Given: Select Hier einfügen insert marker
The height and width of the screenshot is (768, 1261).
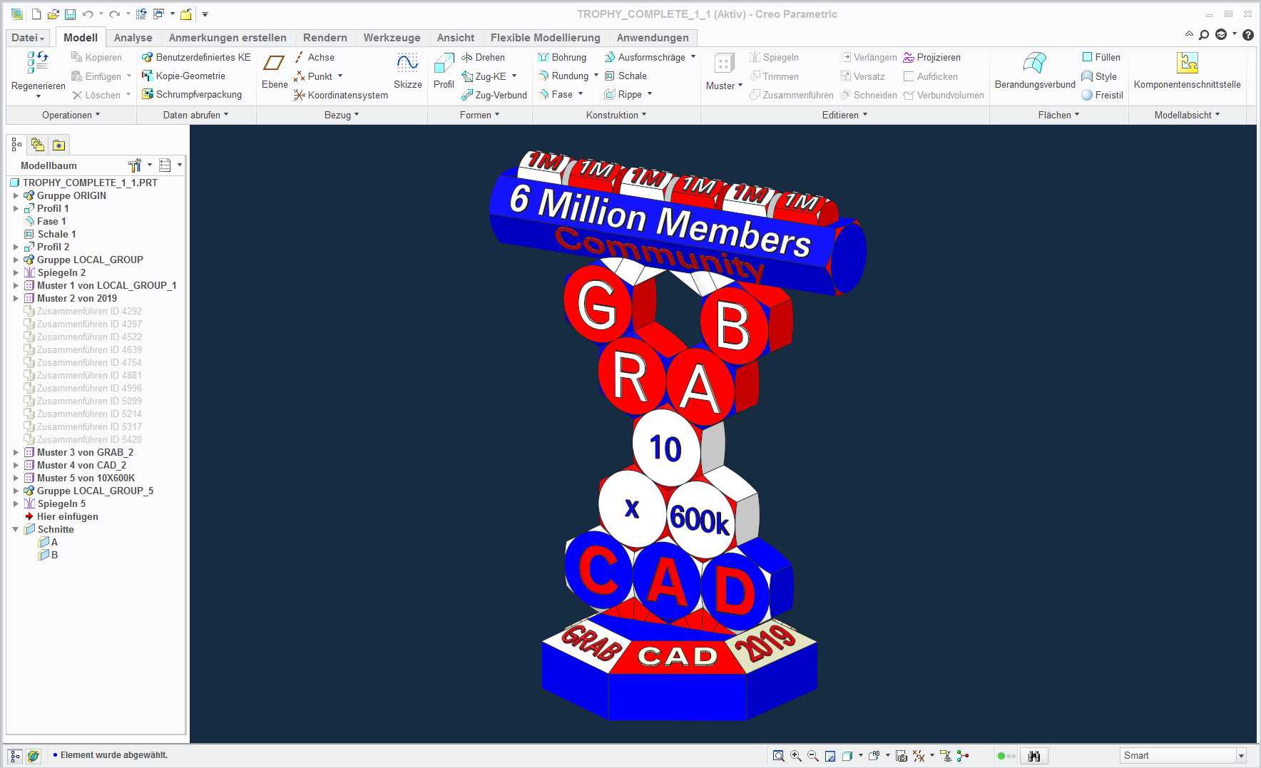Looking at the screenshot, I should coord(61,517).
